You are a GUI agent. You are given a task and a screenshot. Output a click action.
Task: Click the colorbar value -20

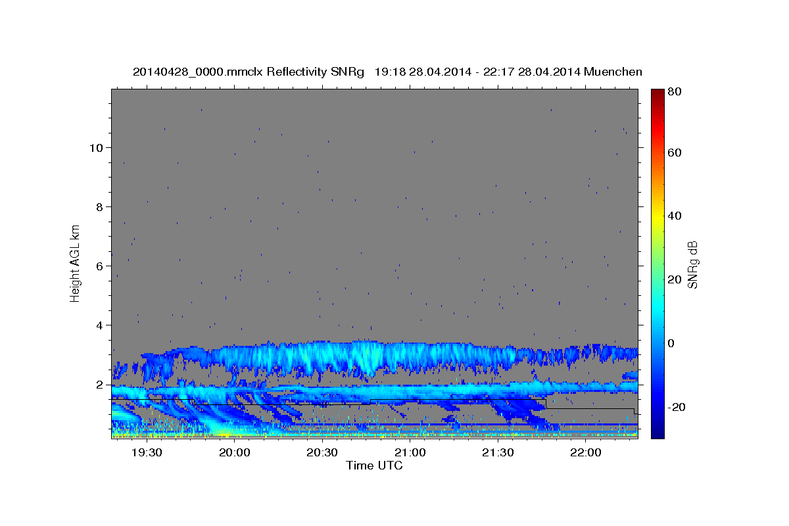pyautogui.click(x=677, y=407)
